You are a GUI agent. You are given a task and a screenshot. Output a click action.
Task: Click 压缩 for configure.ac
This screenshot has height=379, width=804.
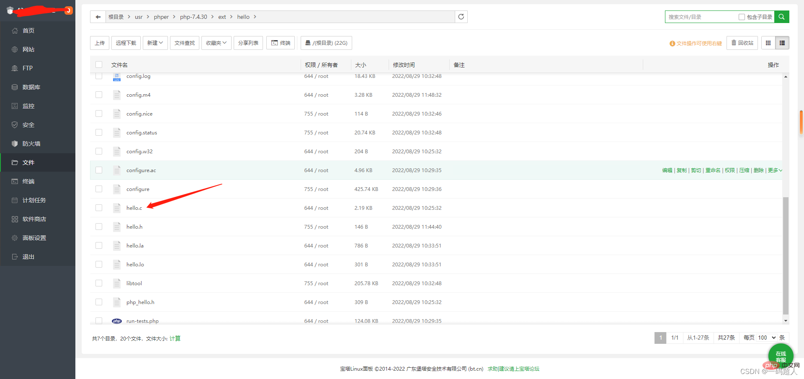pos(744,170)
